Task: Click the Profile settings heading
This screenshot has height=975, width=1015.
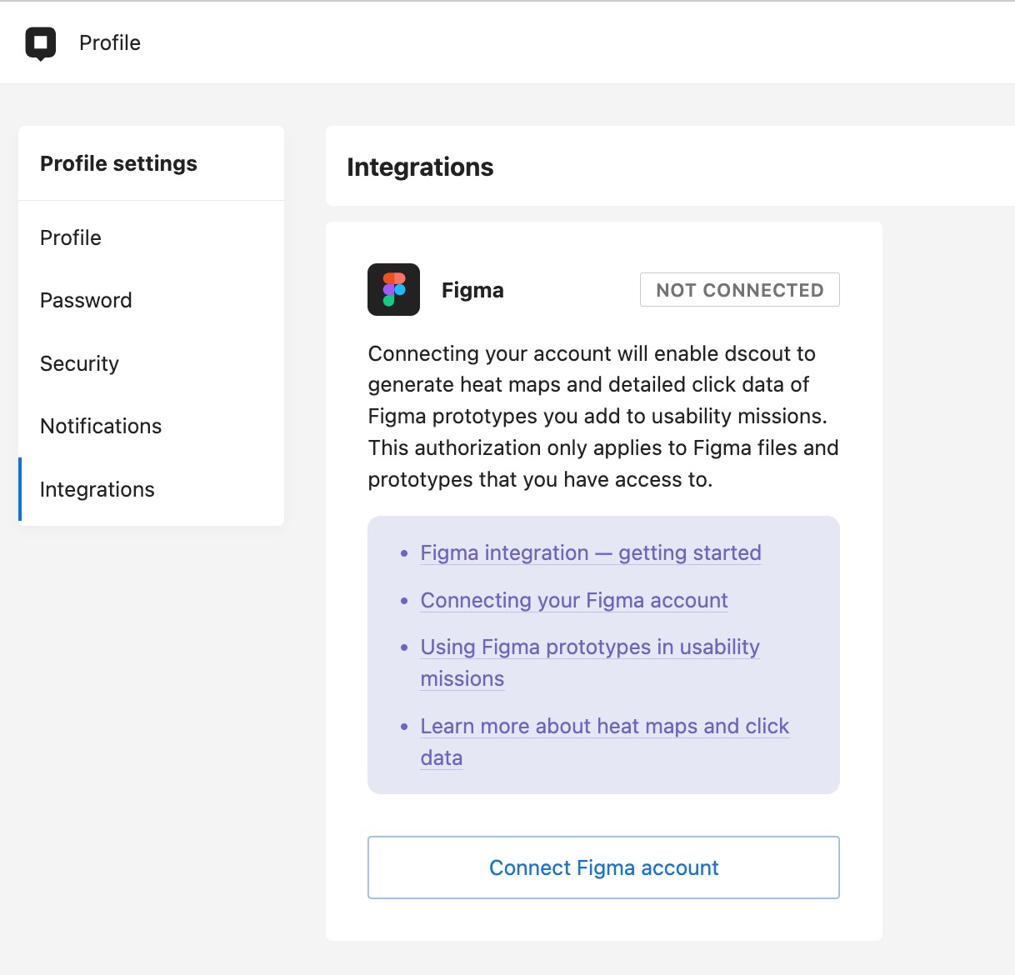Action: [118, 163]
